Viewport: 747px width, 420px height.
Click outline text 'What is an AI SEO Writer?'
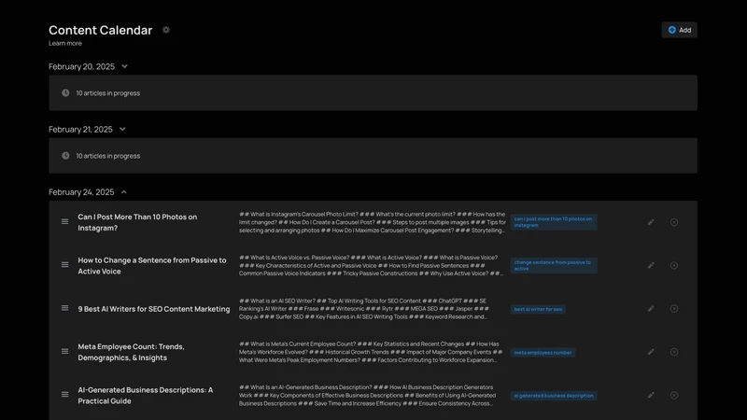[364, 309]
